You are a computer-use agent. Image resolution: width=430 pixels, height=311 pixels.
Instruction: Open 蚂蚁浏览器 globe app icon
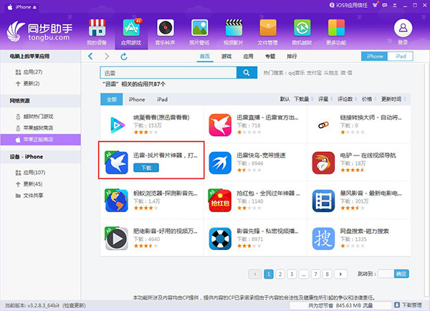[117, 201]
